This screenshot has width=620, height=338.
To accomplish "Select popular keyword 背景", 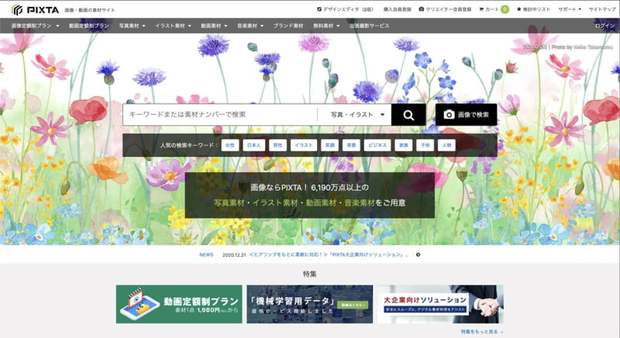I will point(351,145).
